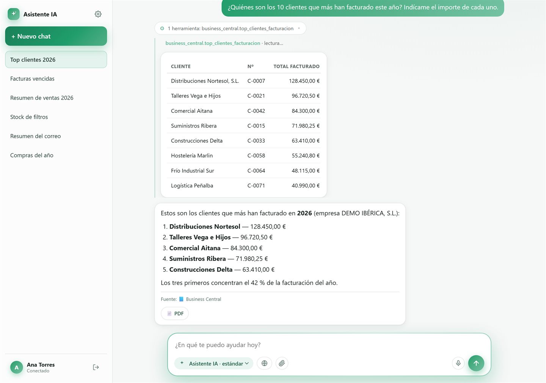
Task: Click the TOTAL FACTURADO column header
Action: point(297,66)
